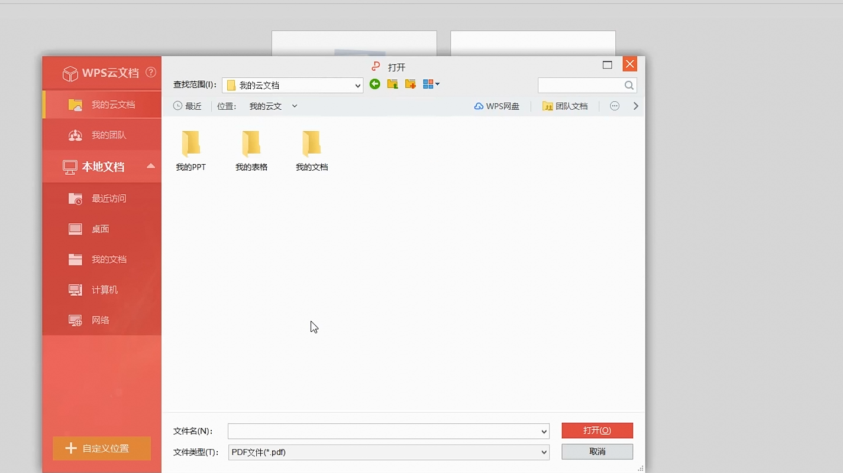Open the 文件类型 PDF dropdown
Image resolution: width=843 pixels, height=473 pixels.
tap(389, 452)
